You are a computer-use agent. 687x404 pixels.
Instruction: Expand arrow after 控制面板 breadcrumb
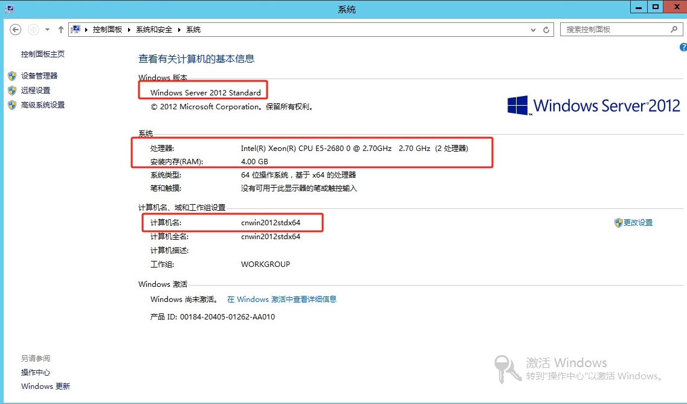point(129,30)
